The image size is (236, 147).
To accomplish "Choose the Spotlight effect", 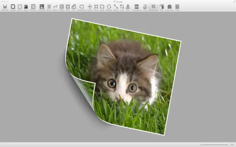I will pyautogui.click(x=42, y=8).
